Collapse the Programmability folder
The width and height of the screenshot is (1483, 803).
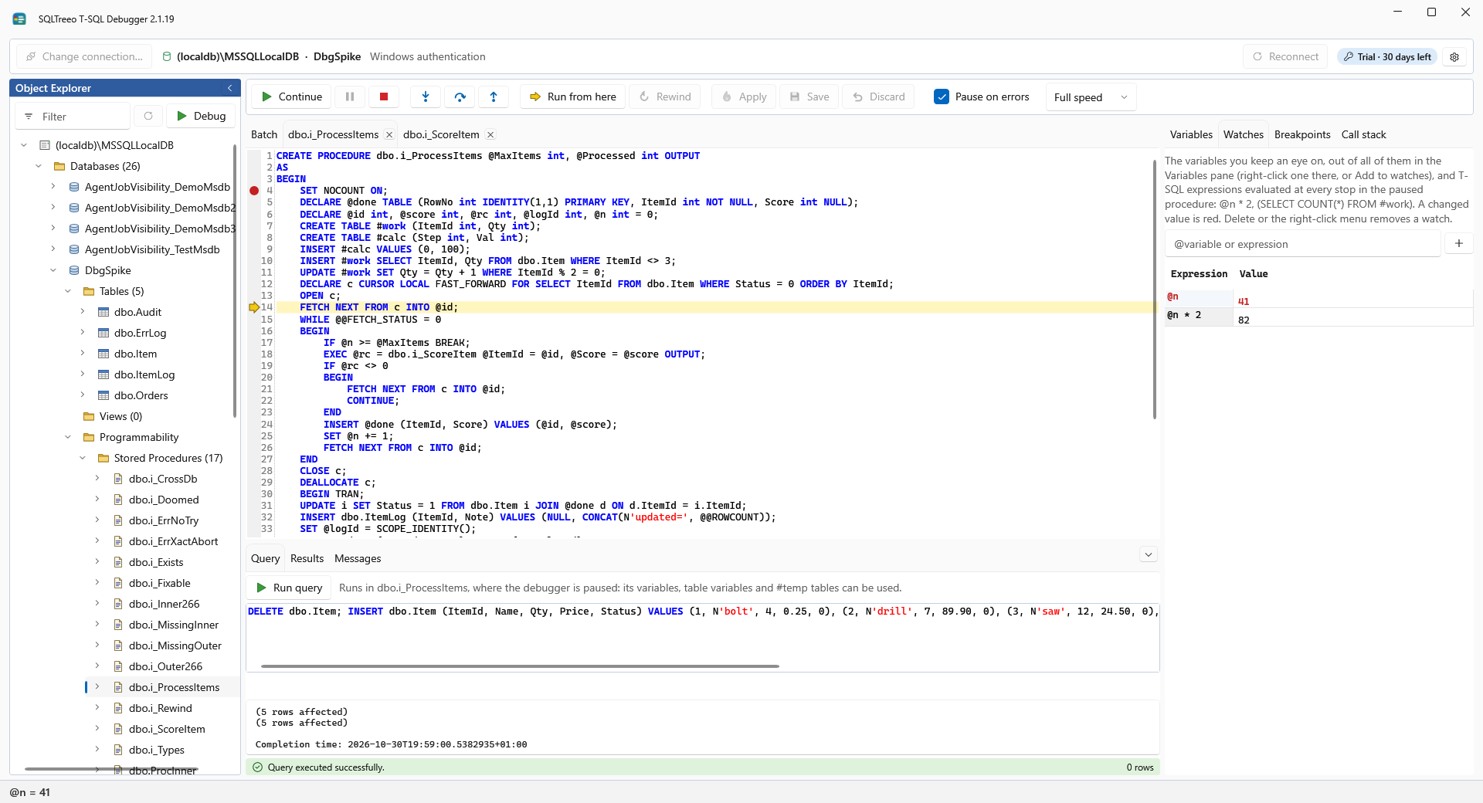pyautogui.click(x=67, y=437)
